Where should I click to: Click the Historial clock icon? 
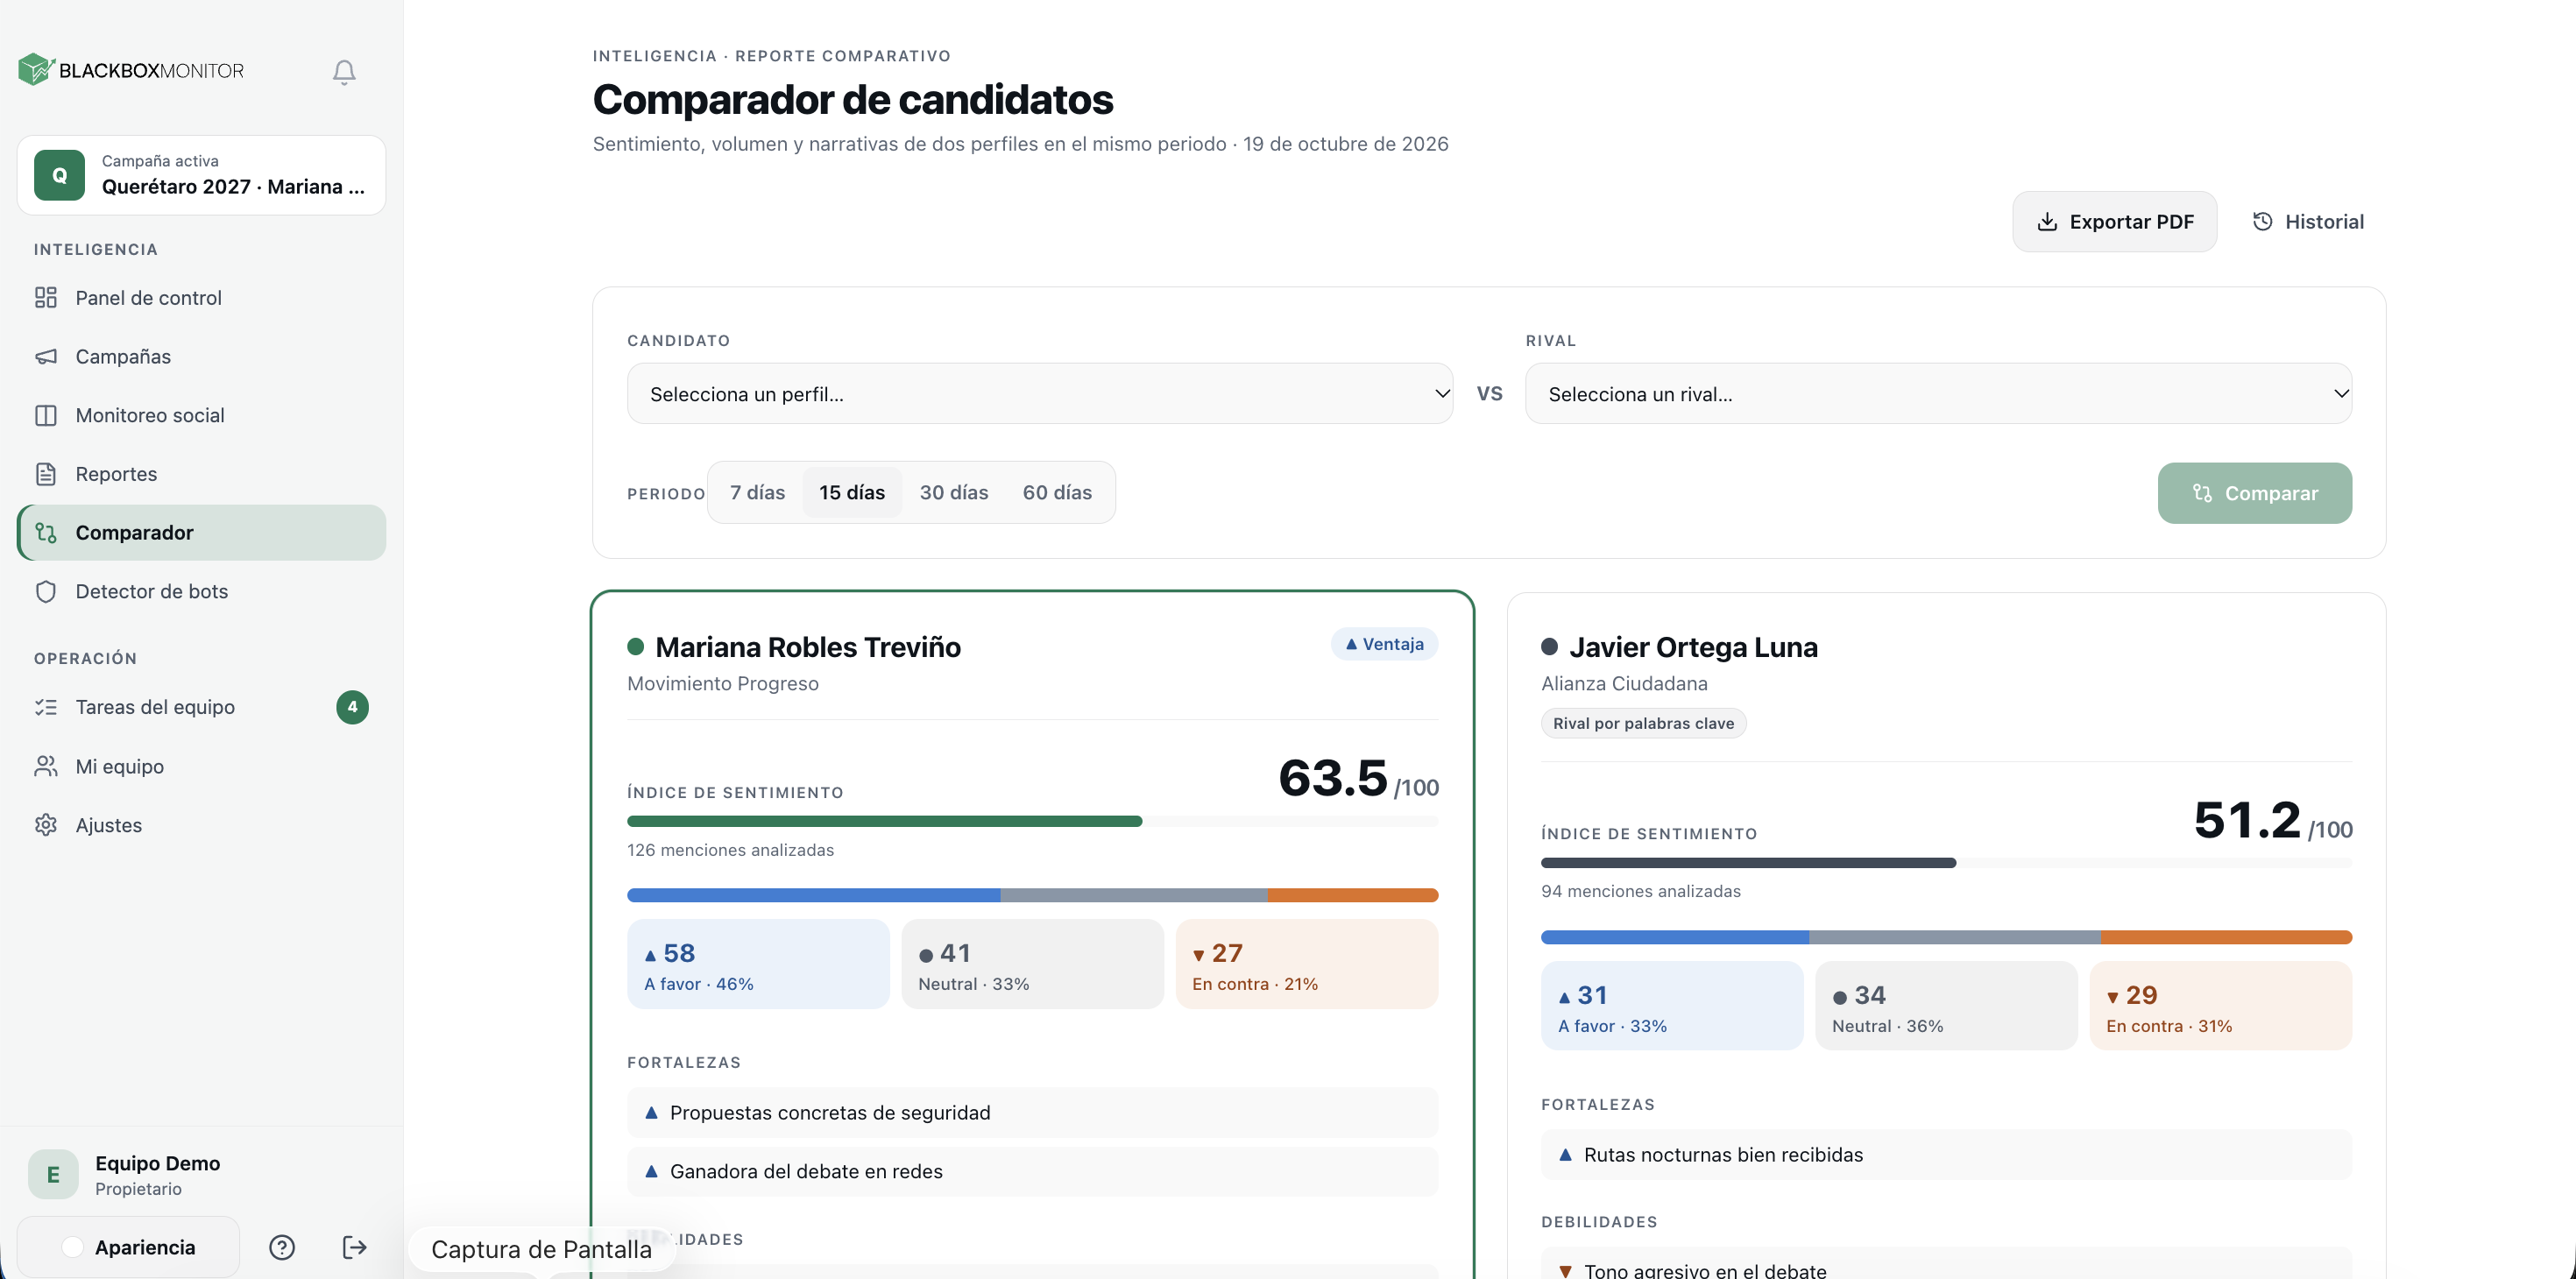click(2262, 221)
